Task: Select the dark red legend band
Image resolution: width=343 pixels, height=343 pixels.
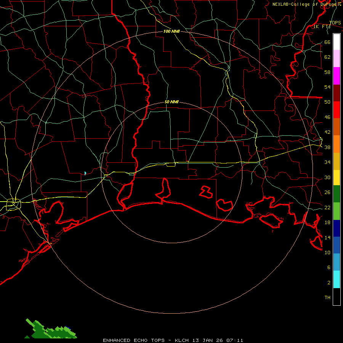Action: [x=337, y=93]
